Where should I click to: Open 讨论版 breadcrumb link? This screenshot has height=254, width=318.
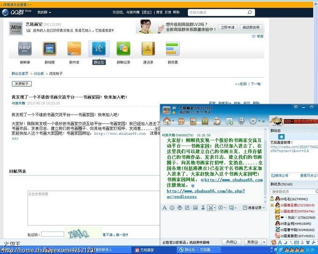click(39, 73)
